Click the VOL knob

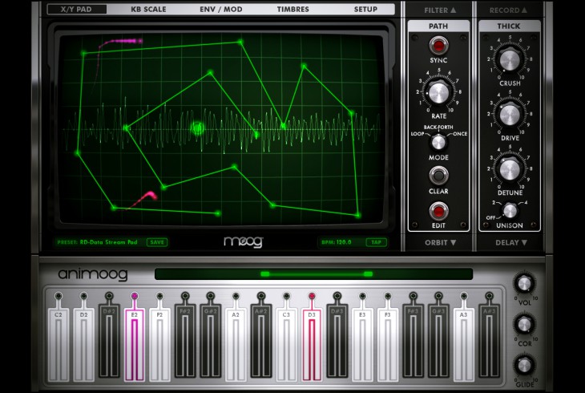524,284
